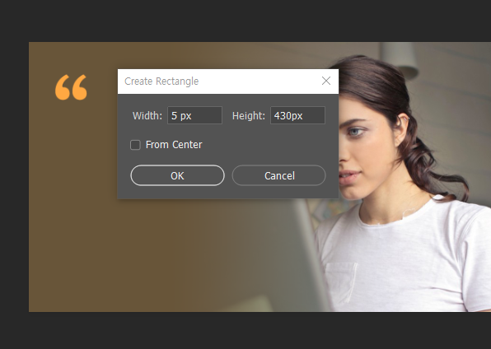This screenshot has height=349, width=491.
Task: Click the Width label text
Action: tap(147, 116)
